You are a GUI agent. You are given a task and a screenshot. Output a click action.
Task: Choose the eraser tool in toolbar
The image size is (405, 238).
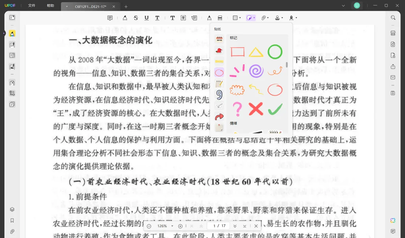tap(220, 18)
